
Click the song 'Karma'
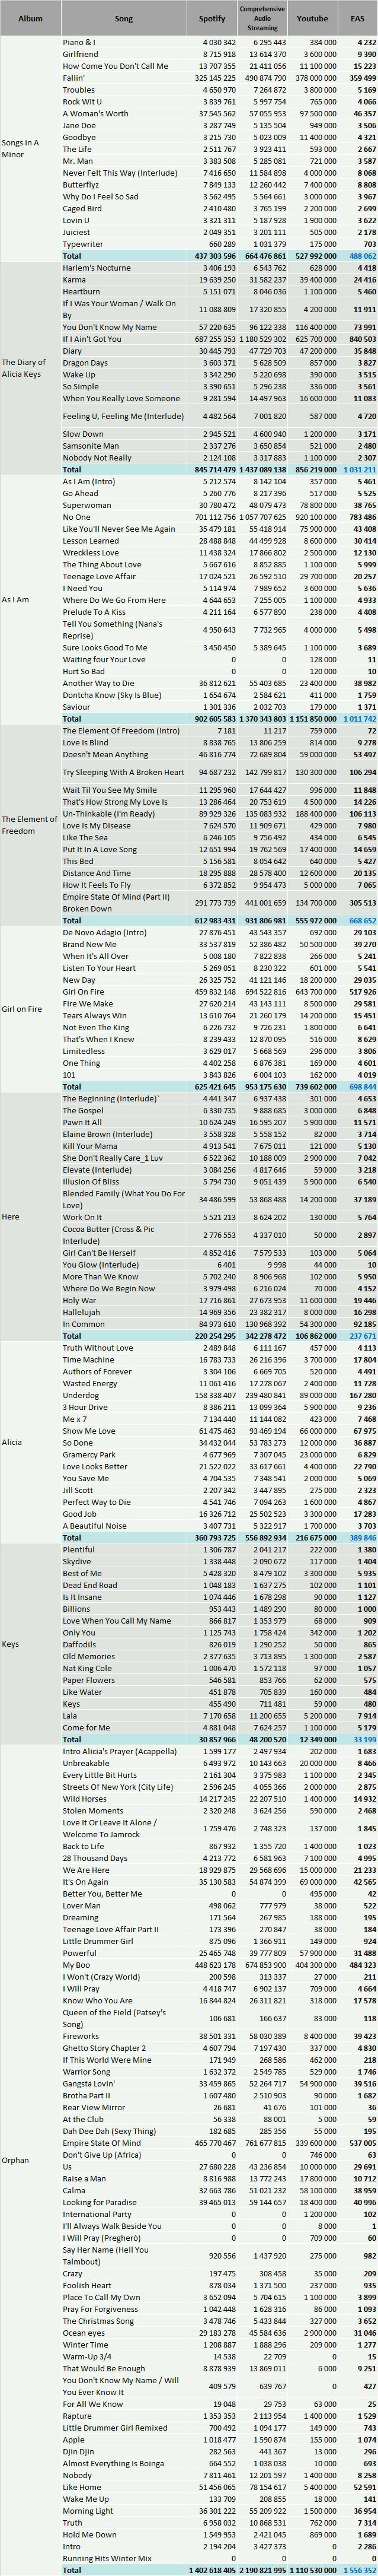[x=74, y=280]
